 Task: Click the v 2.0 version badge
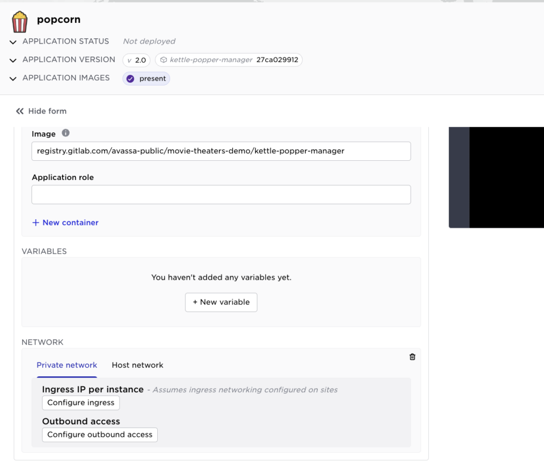point(136,60)
